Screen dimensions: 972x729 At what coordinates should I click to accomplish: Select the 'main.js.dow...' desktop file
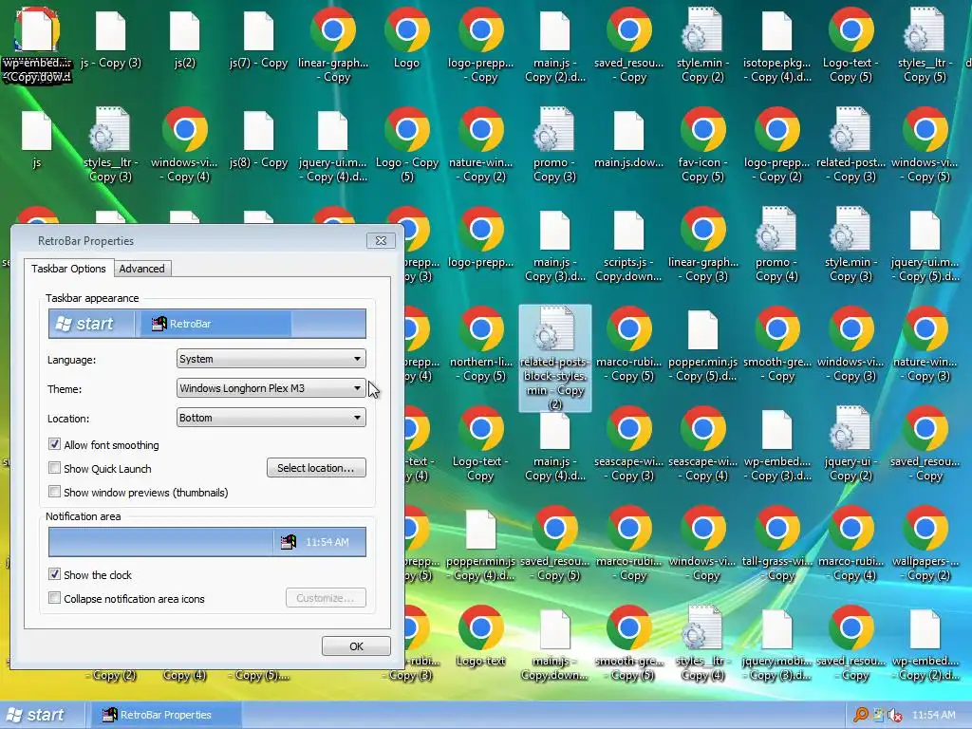point(628,130)
